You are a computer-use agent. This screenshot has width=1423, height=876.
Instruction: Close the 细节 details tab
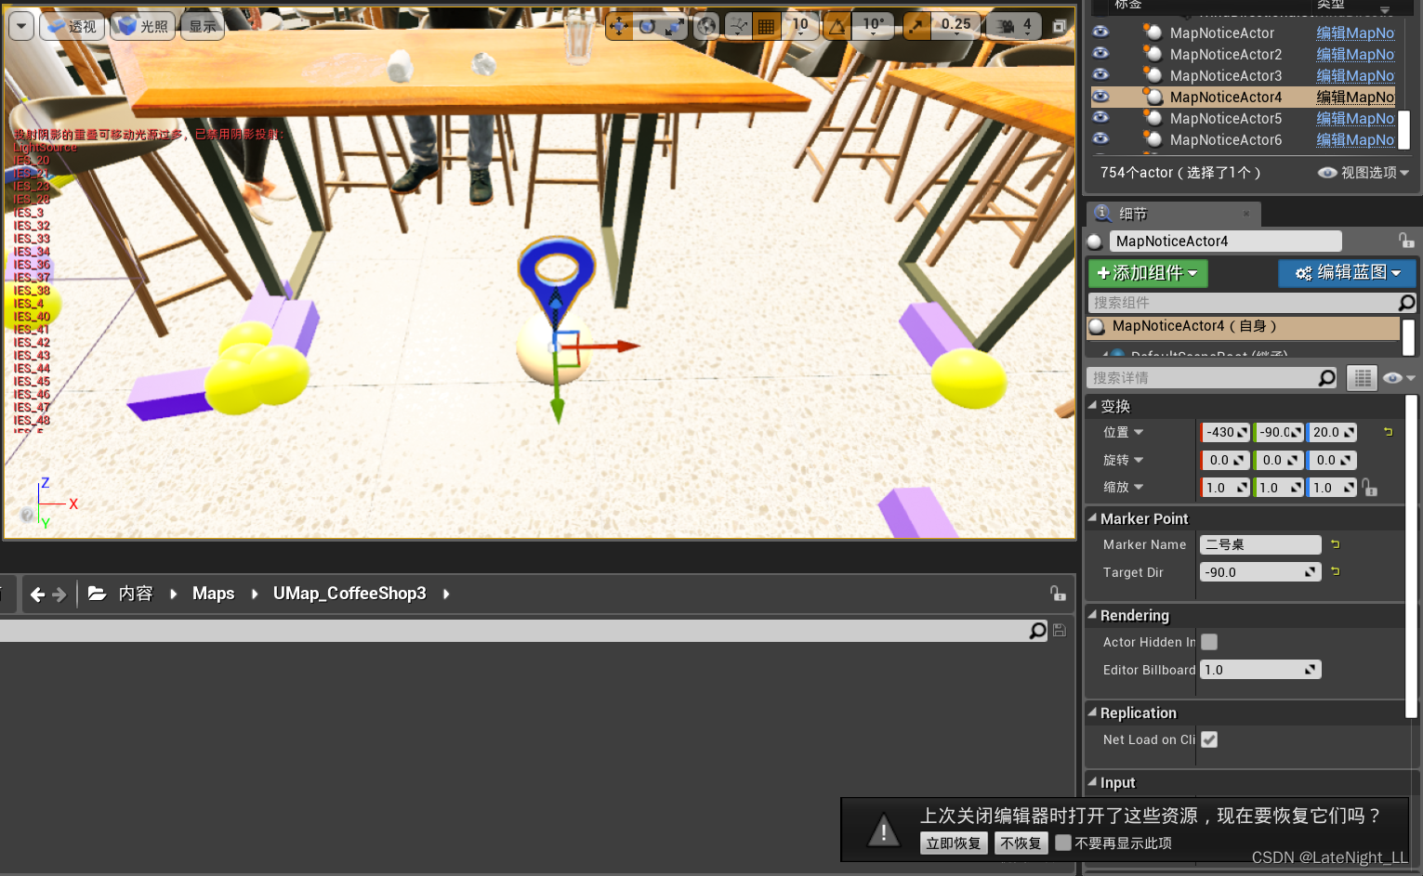1246,215
